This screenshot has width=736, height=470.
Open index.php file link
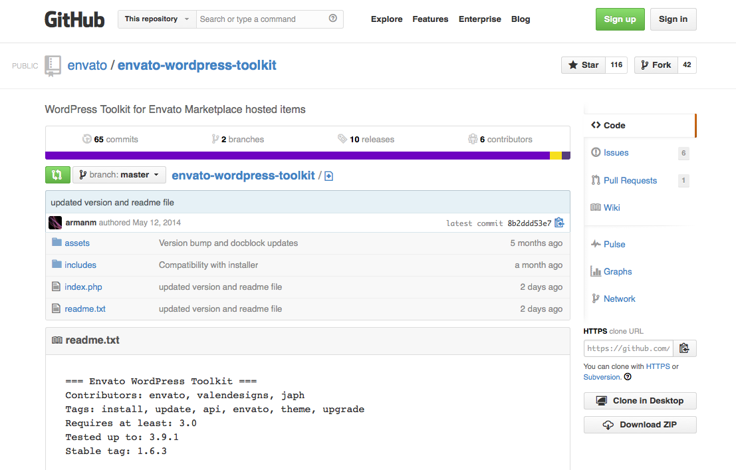(83, 287)
